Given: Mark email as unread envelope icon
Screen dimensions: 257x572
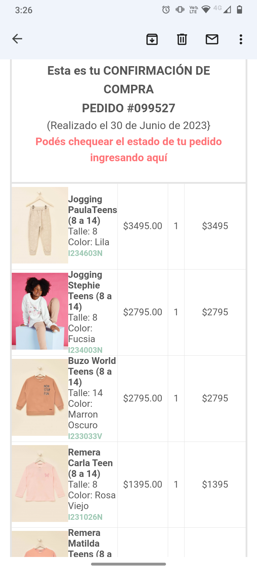Looking at the screenshot, I should pyautogui.click(x=212, y=39).
